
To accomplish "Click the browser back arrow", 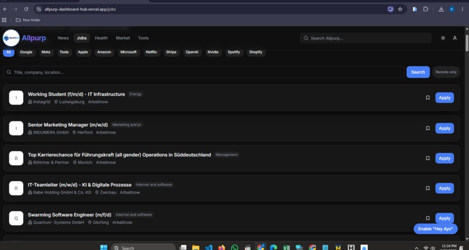I will (x=5, y=9).
